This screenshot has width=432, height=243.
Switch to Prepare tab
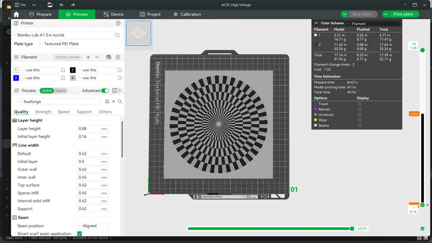41,14
